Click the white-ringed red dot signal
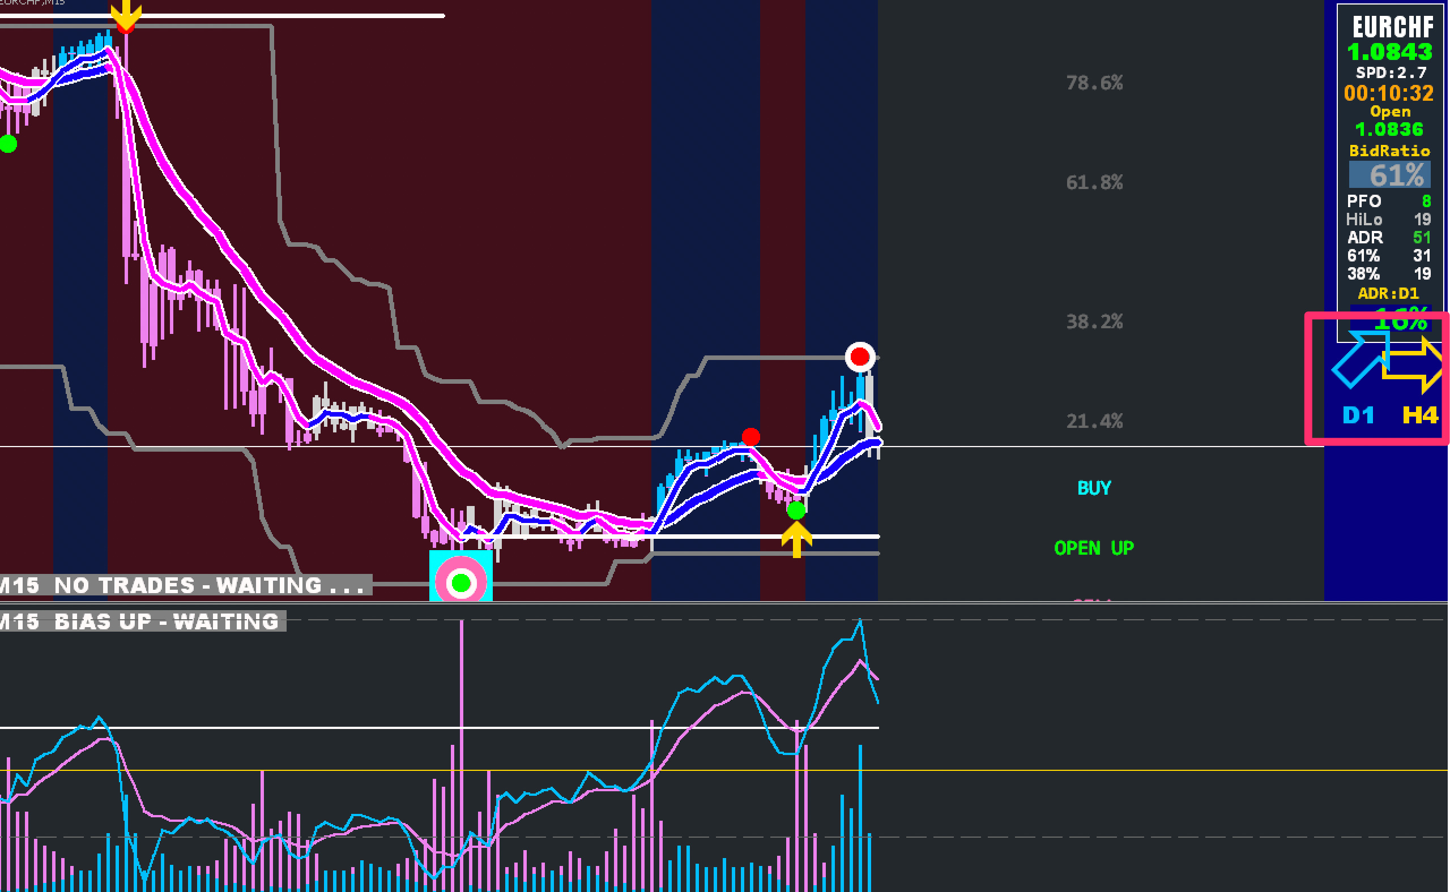This screenshot has width=1450, height=892. [x=860, y=357]
